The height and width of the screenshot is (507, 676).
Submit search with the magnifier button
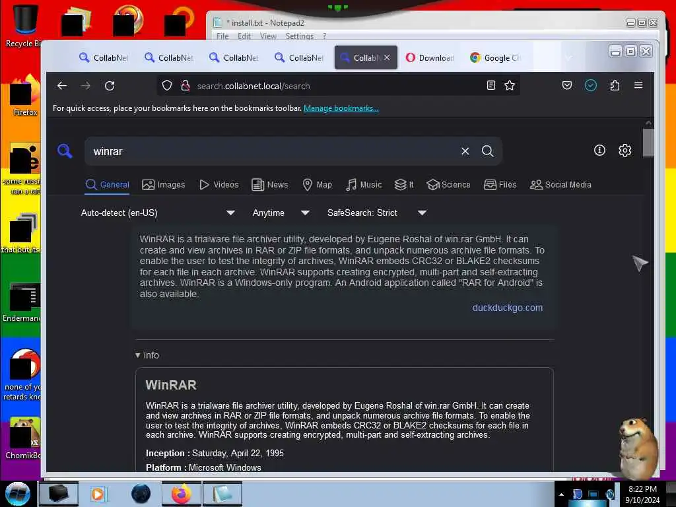pos(488,151)
